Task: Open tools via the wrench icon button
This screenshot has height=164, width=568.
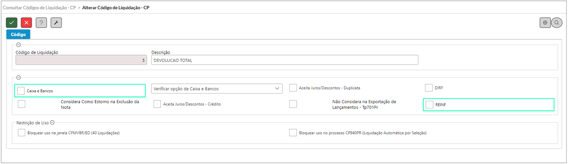Action: coord(56,23)
